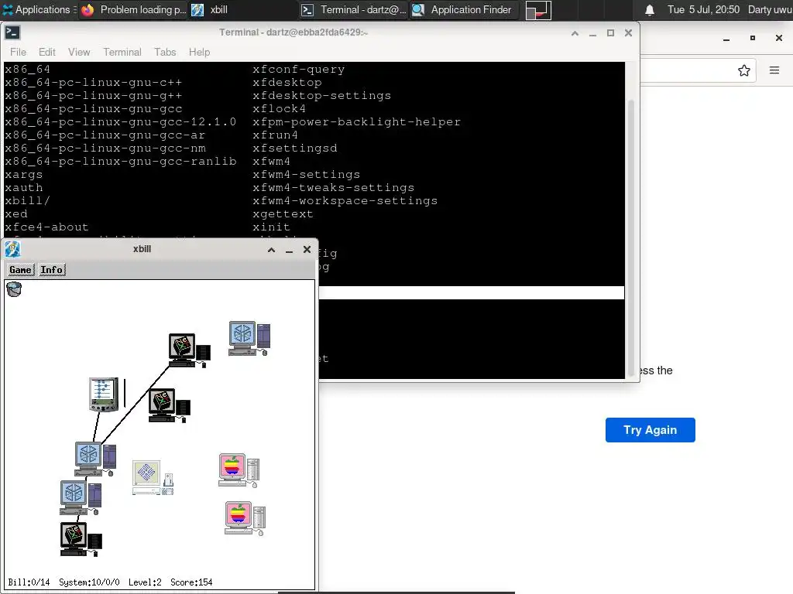Click the blue SGI computer at top right
793x594 pixels.
pos(249,339)
